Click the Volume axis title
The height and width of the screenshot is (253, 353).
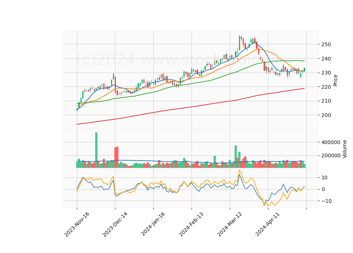(345, 149)
